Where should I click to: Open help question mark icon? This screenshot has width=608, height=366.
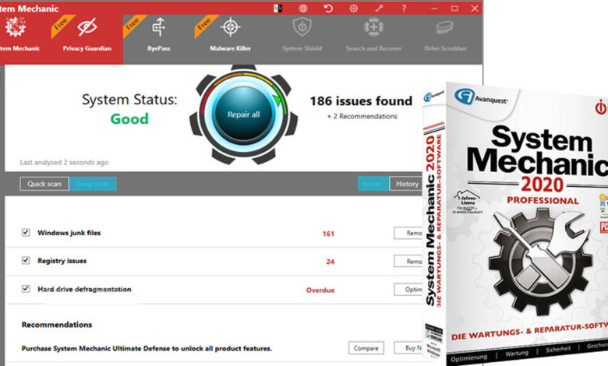[404, 8]
